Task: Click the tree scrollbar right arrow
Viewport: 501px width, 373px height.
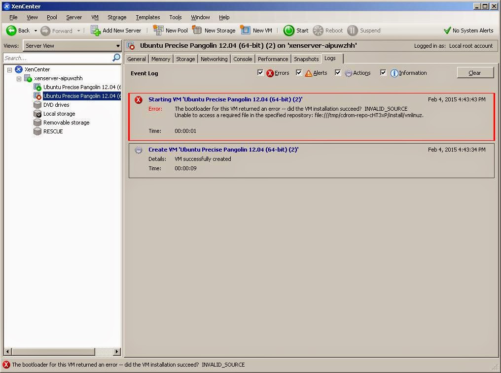Action: click(x=117, y=352)
